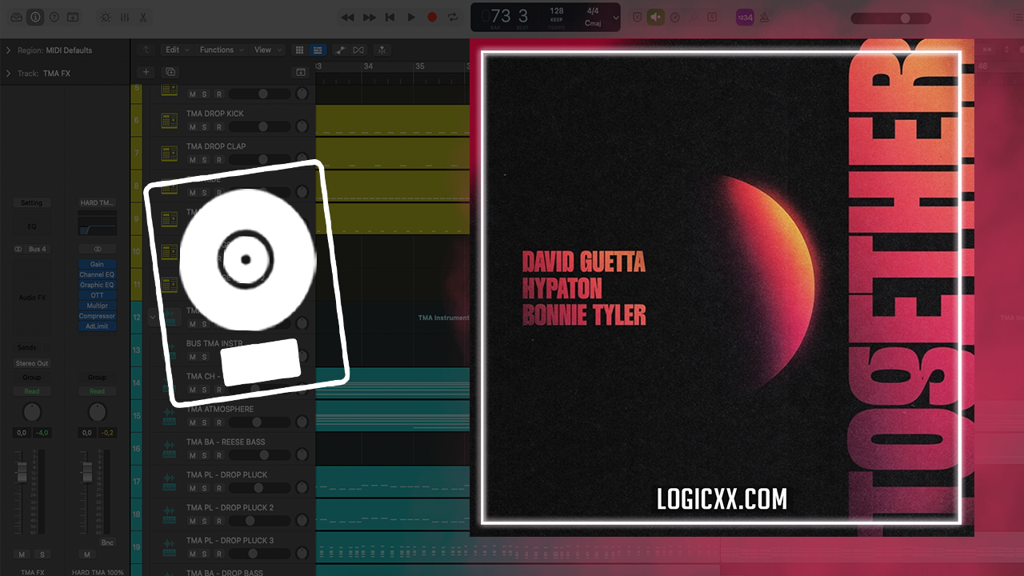
Task: Toggle the green speaker icon in control bar
Action: pos(656,17)
